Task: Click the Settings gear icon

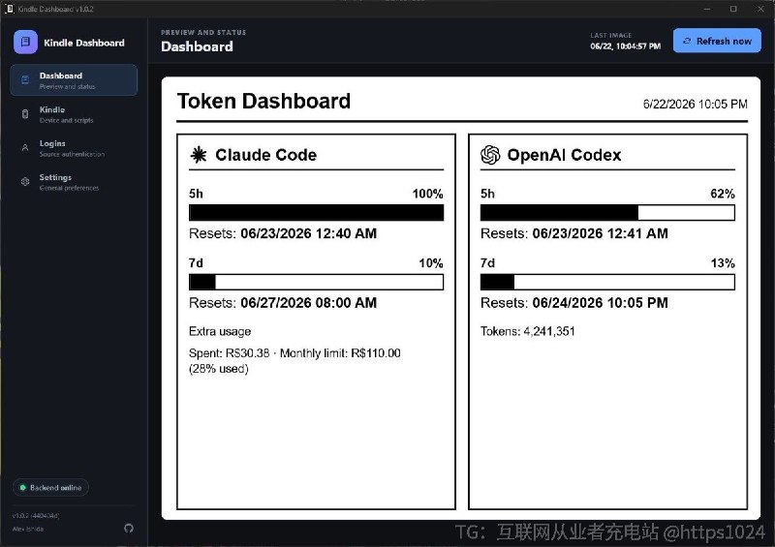Action: [x=25, y=182]
